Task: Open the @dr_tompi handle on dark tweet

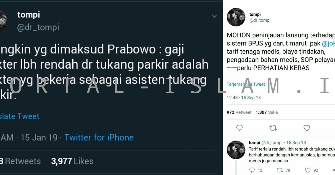Action: coord(38,28)
